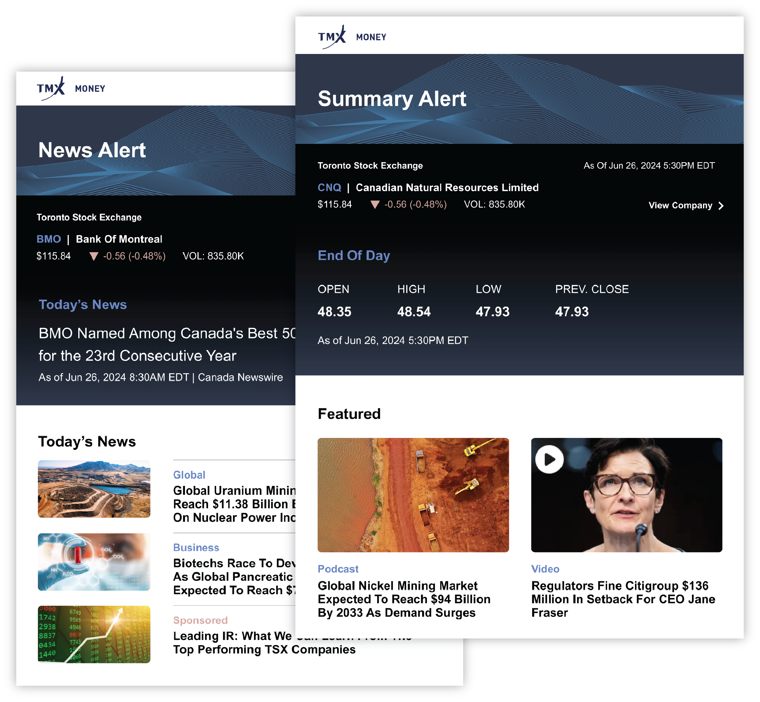Select Canadian Natural Resources Limited company name
Image resolution: width=760 pixels, height=702 pixels.
[447, 187]
